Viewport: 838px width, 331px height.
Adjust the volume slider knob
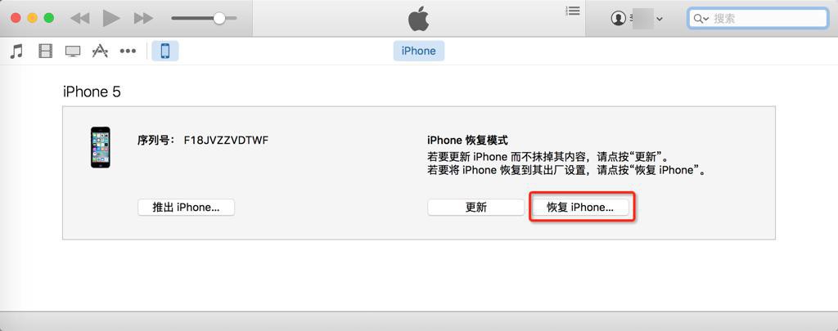219,18
